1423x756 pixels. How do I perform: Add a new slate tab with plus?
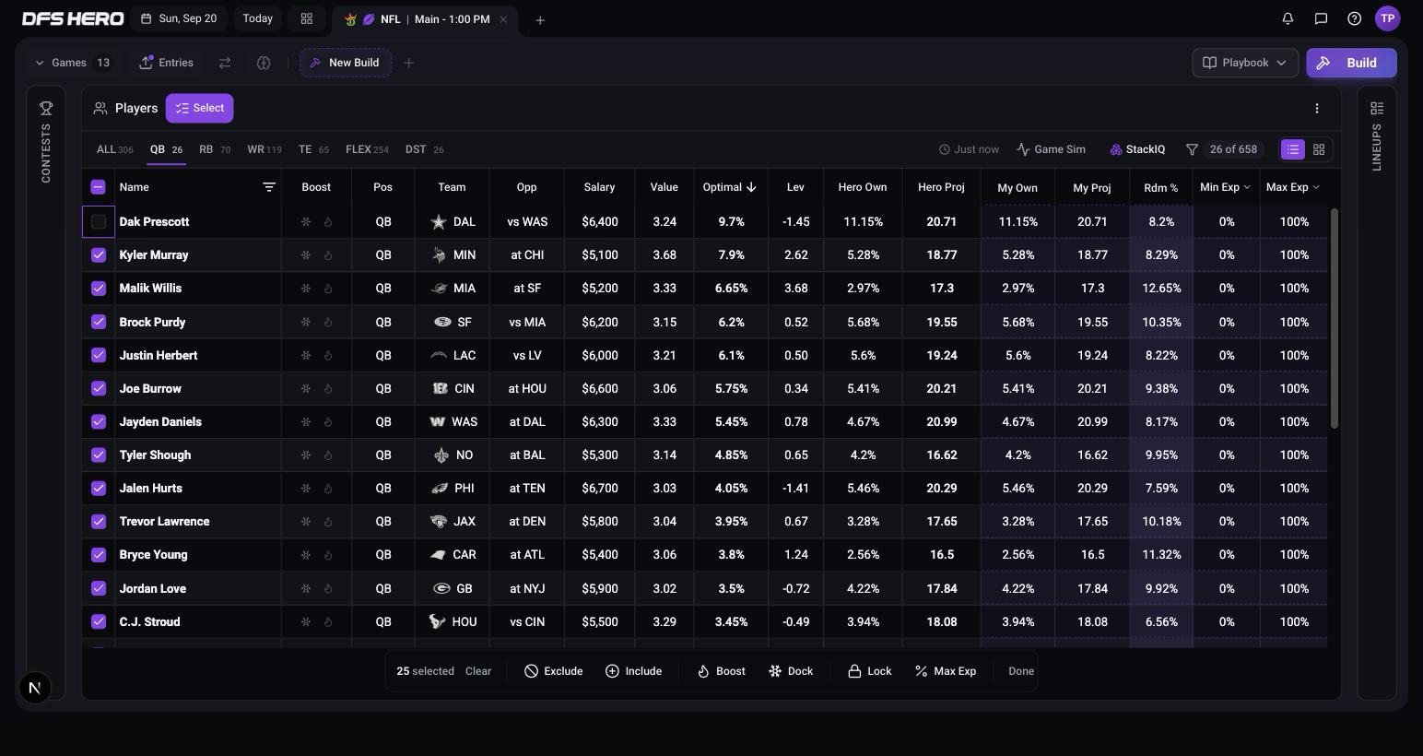click(x=540, y=19)
